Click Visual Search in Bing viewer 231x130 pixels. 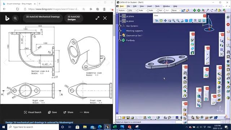click(32, 112)
